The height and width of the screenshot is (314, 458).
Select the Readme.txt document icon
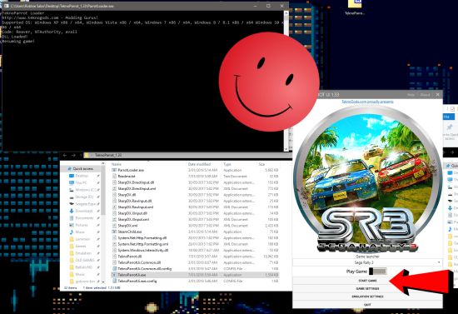(x=115, y=176)
